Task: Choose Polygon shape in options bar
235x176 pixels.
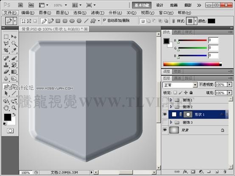Action: (x=79, y=21)
